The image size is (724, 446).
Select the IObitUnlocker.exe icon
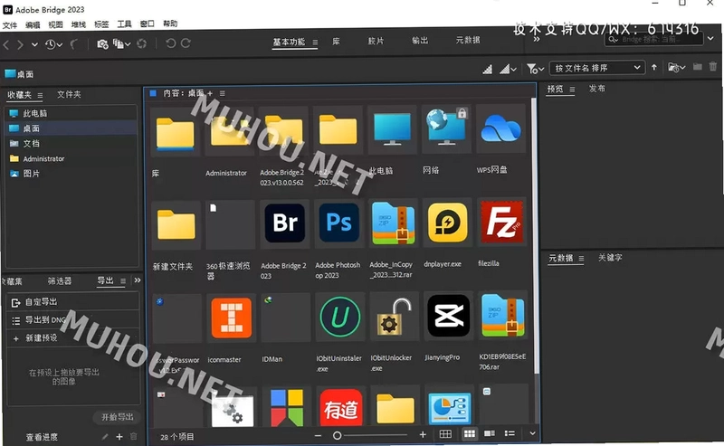click(393, 317)
